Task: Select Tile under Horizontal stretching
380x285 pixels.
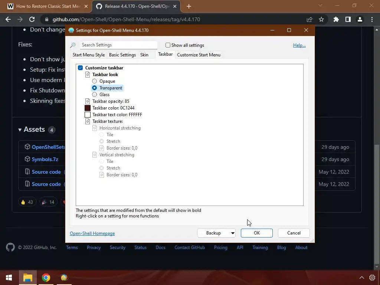Action: (x=102, y=135)
